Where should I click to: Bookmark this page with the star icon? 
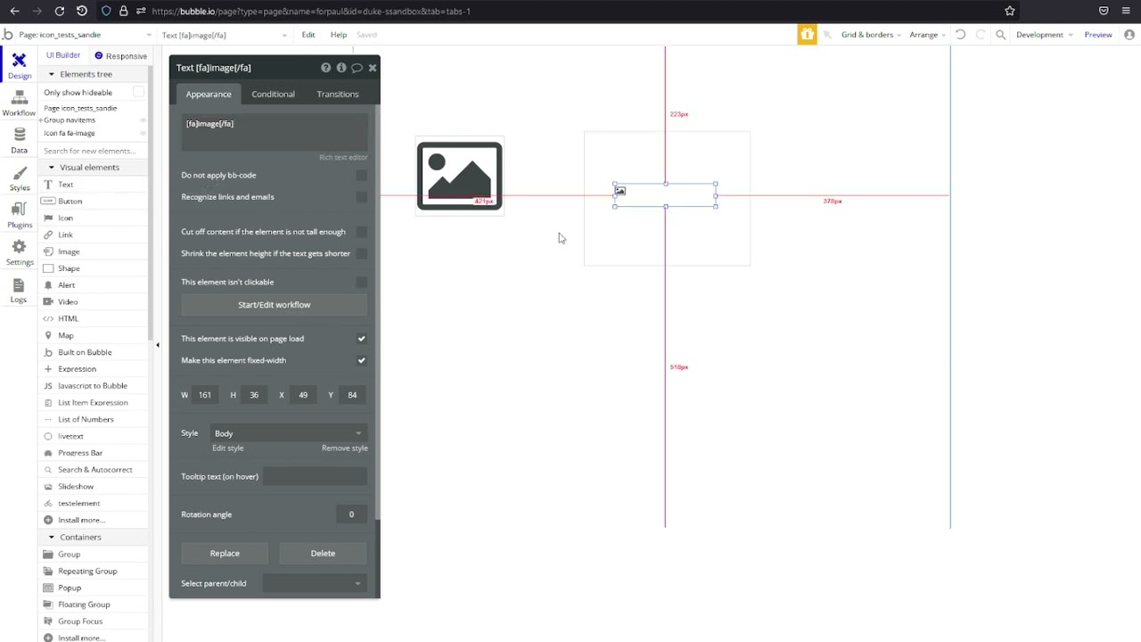point(1010,11)
